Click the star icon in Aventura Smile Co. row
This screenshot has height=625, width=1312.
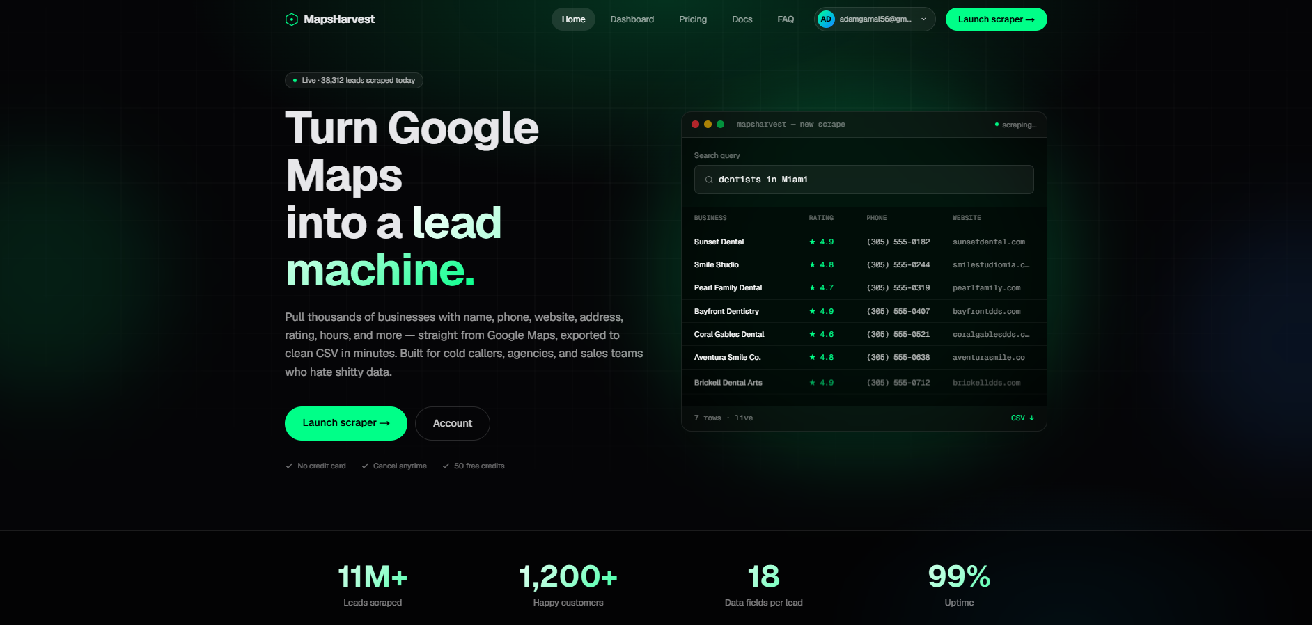click(812, 357)
